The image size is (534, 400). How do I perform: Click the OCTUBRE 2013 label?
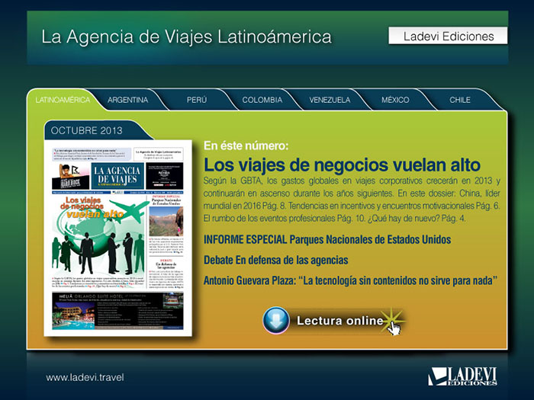coord(86,130)
